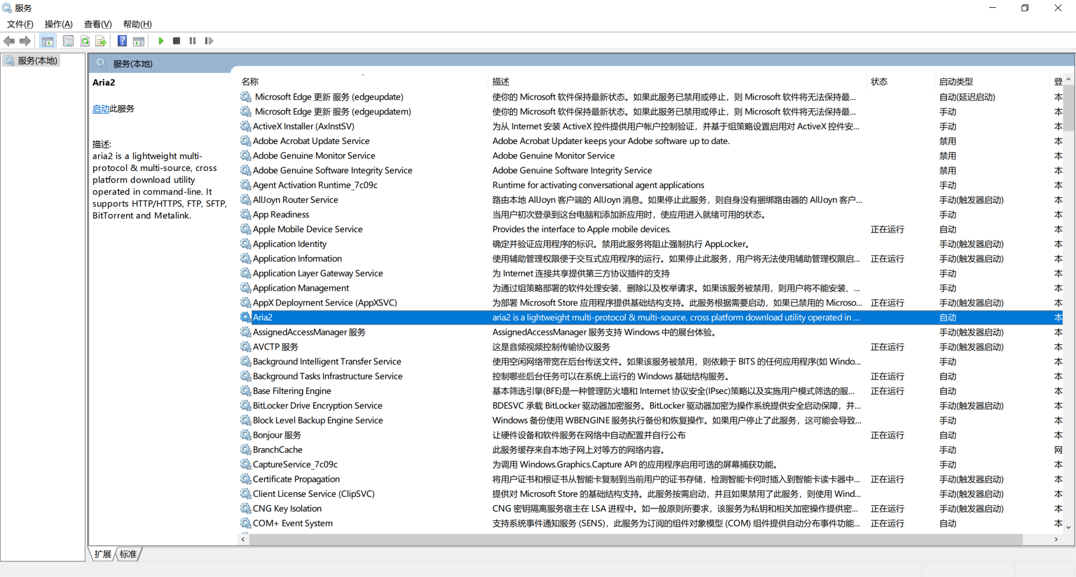This screenshot has height=577, width=1076.
Task: Toggle the show/hide action pane icon
Action: 138,41
